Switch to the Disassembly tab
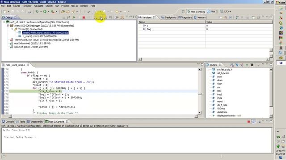This screenshot has width=286, height=160. pyautogui.click(x=35, y=121)
